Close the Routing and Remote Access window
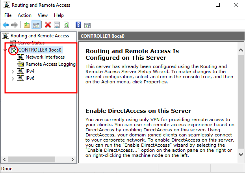245x173 pixels. pyautogui.click(x=236, y=5)
